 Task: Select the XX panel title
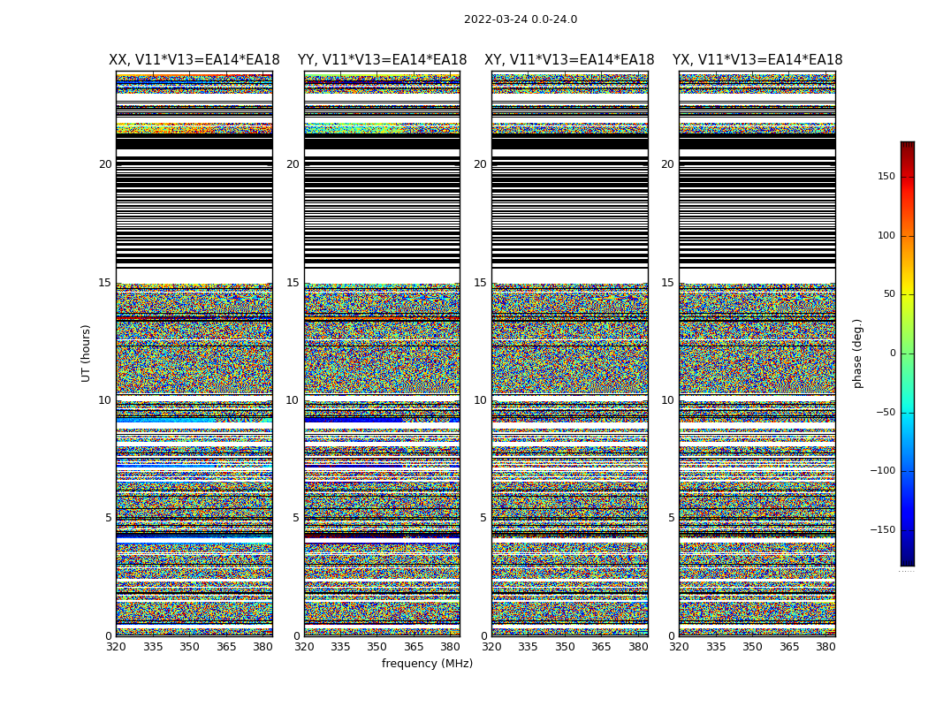click(x=194, y=60)
